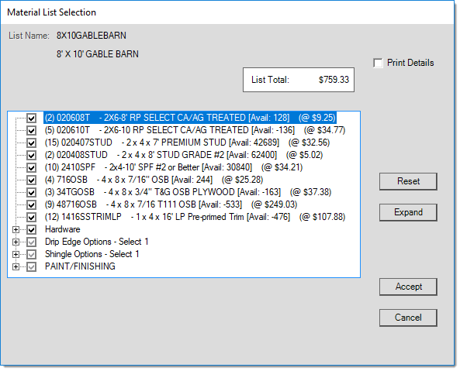Select the 34TGOSB T&G OSB plywood row

tap(188, 192)
